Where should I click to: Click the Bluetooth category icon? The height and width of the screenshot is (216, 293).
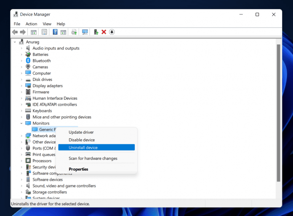tap(28, 60)
